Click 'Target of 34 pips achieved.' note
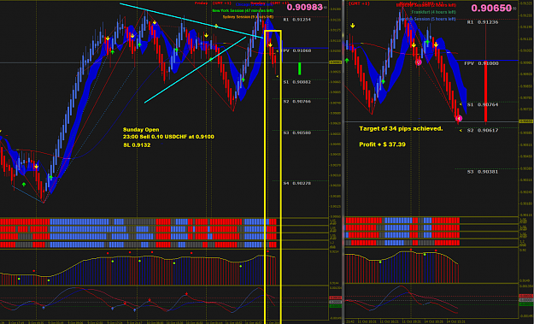Image resolution: width=534 pixels, height=324 pixels. click(x=401, y=129)
